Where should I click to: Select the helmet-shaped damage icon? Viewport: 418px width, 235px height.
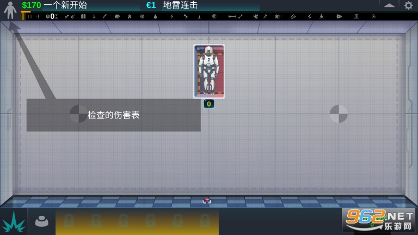[117, 16]
